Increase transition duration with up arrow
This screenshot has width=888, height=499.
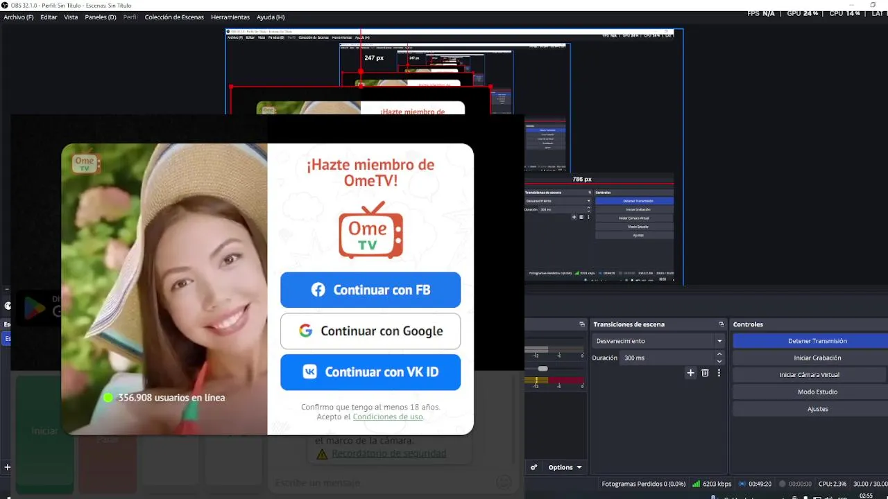719,354
